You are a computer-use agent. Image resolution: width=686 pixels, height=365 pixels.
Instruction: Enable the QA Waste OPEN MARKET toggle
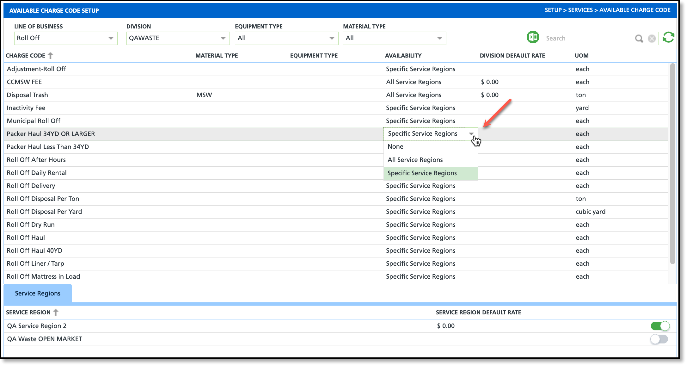point(659,339)
